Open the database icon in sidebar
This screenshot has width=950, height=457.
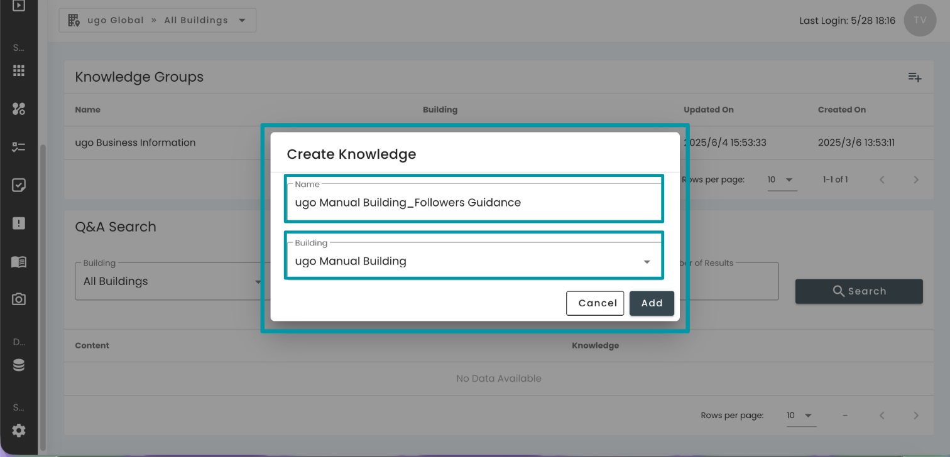click(19, 365)
